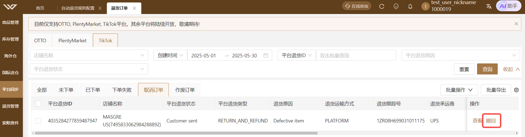Open the notification bell icon
525x137 pixels.
point(410,6)
